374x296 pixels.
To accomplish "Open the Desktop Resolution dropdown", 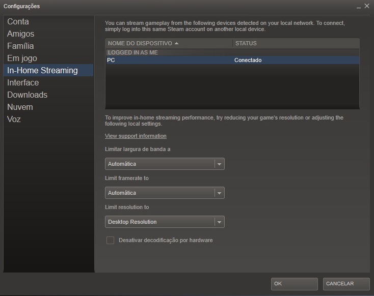I will tap(165, 222).
